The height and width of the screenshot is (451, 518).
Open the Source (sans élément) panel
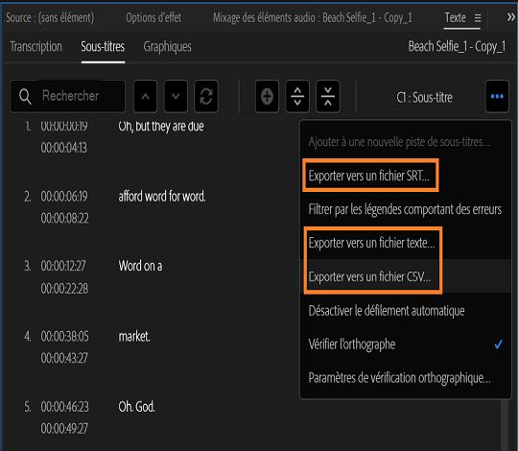point(50,17)
